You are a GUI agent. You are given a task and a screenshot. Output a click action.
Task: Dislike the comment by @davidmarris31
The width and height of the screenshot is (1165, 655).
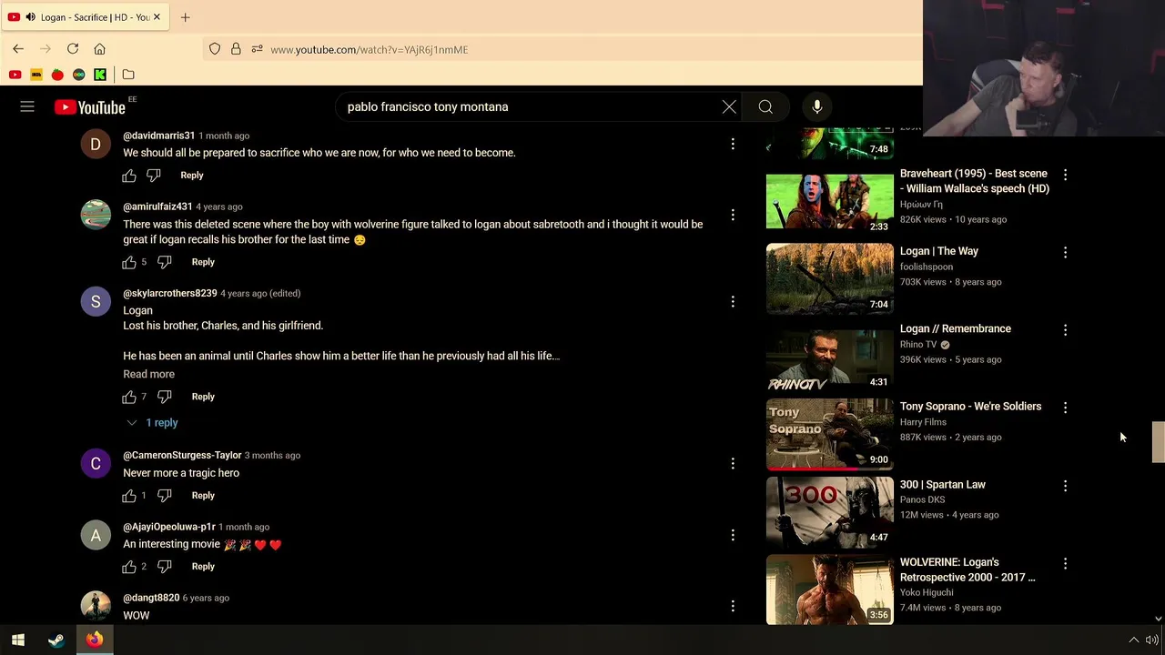(153, 176)
